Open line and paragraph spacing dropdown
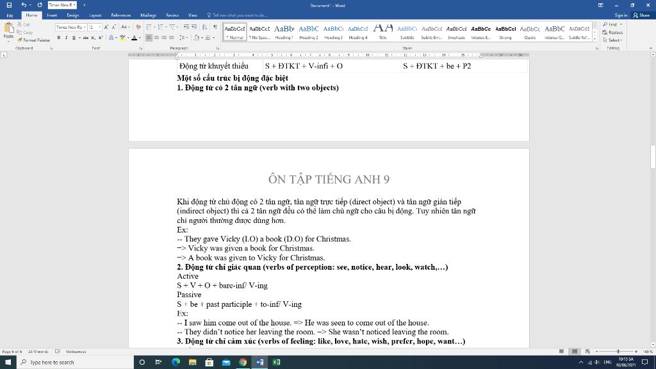656x369 pixels. click(x=184, y=38)
